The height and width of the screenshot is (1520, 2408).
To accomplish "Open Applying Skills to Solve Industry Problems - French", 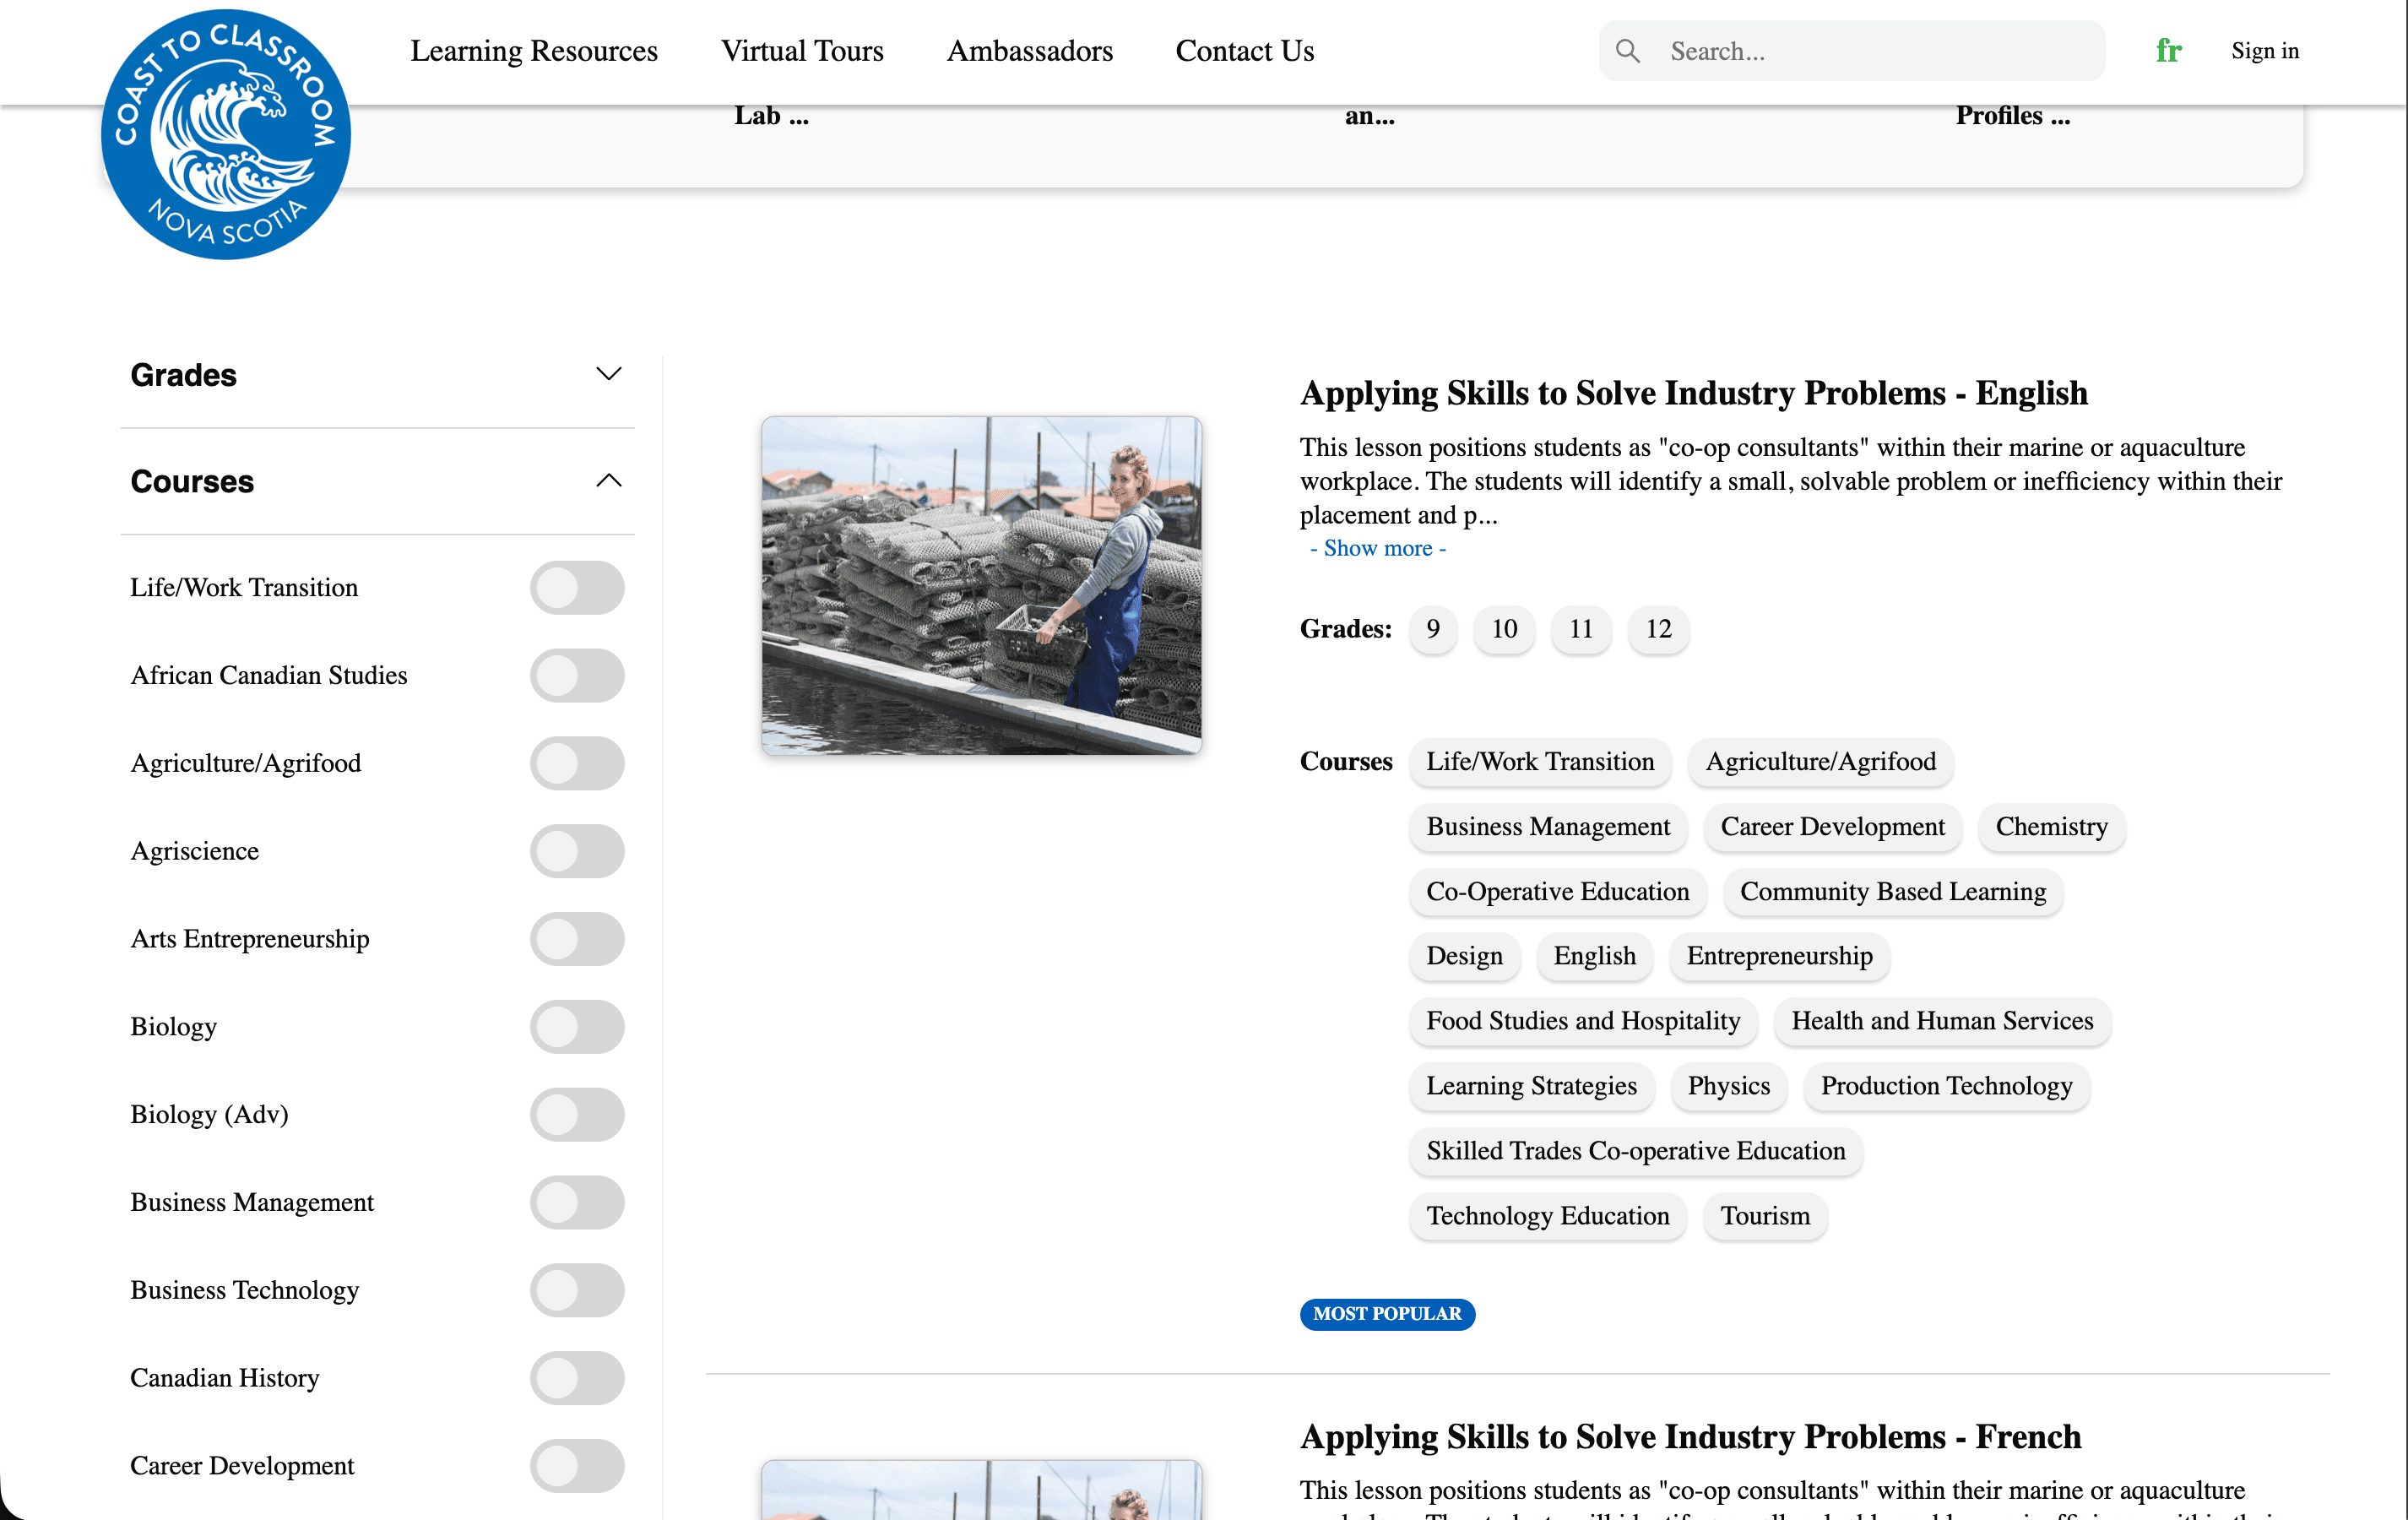I will 1690,1437.
